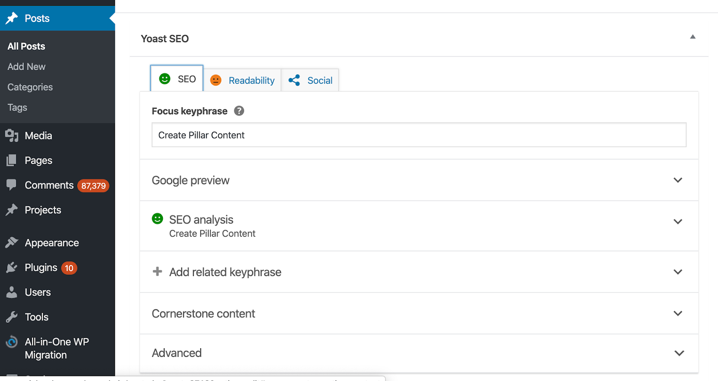Click the SEO analysis heading
This screenshot has width=718, height=381.
[x=201, y=220]
